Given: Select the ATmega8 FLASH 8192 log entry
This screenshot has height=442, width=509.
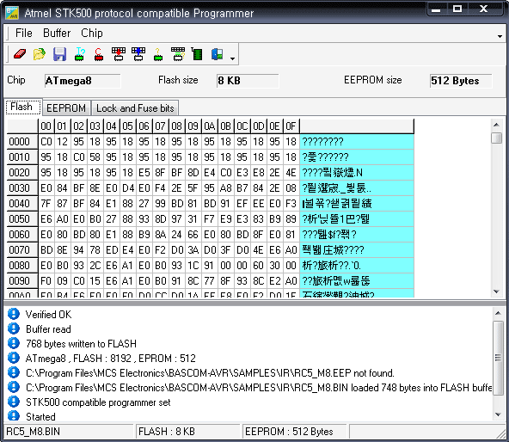Looking at the screenshot, I should 111,359.
